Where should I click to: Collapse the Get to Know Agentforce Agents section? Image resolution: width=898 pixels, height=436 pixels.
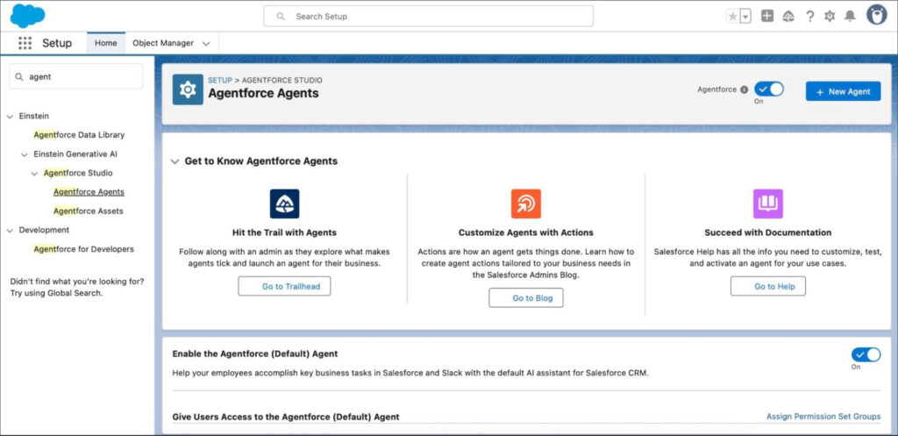pos(174,161)
